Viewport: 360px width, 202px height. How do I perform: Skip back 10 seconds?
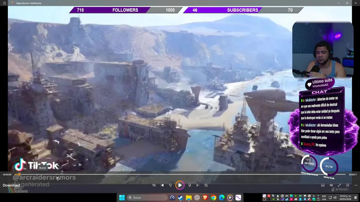[x=170, y=185]
